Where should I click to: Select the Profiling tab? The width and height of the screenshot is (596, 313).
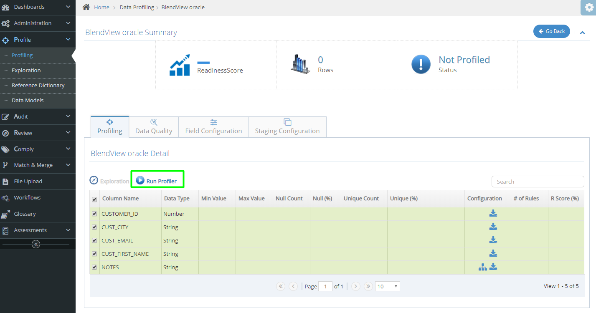tap(110, 126)
